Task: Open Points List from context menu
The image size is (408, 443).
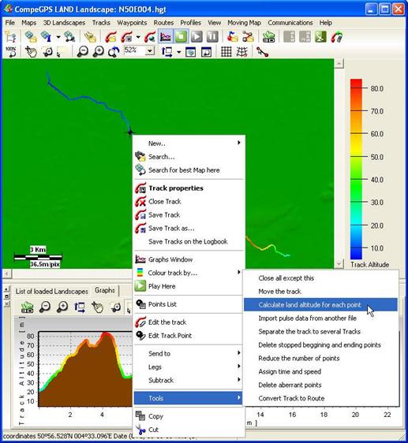Action: 189,304
